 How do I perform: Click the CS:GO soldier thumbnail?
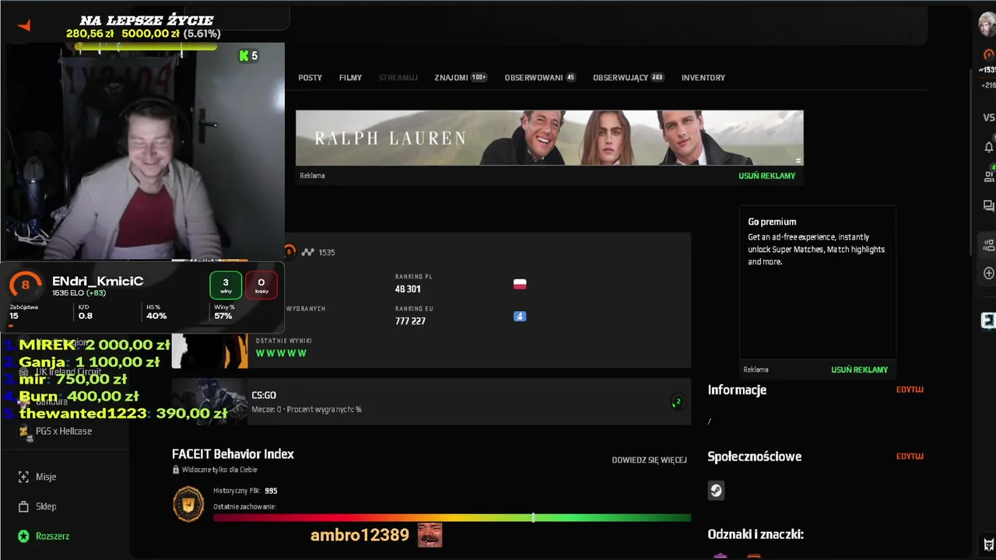[210, 401]
